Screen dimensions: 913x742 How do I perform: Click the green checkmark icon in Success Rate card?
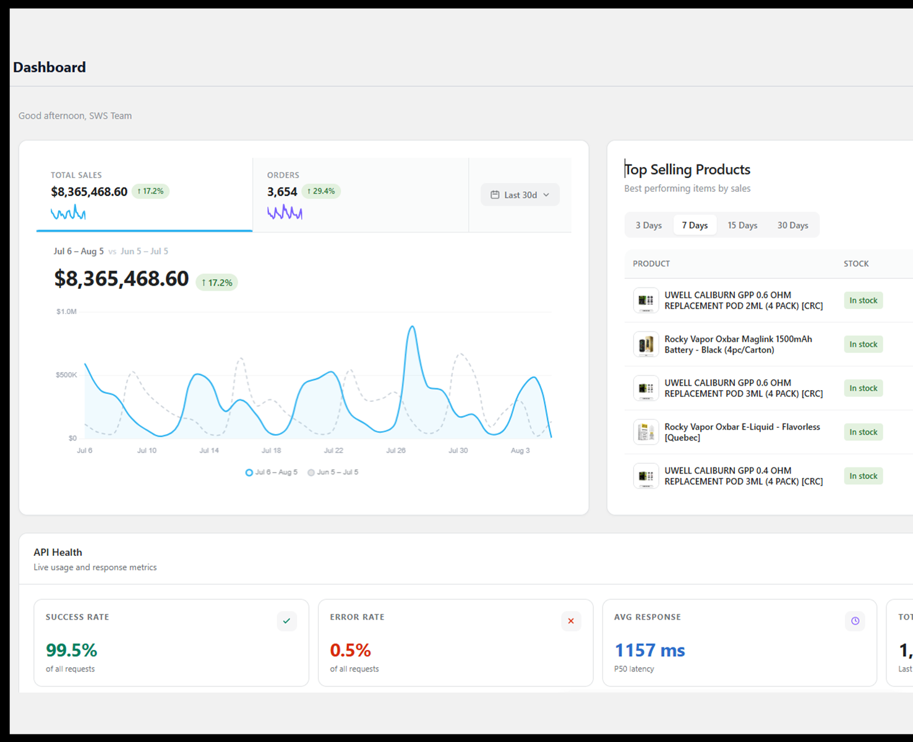pos(286,621)
